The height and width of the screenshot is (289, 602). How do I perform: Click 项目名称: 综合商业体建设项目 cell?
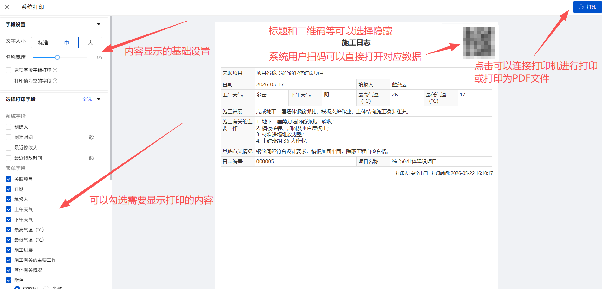tap(290, 73)
